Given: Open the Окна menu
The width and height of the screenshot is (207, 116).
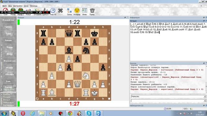Looking at the screenshot, I should click(x=26, y=6).
